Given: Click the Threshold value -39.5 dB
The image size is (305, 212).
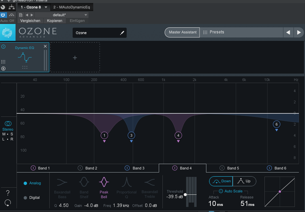Looking at the screenshot, I should click(x=175, y=197).
